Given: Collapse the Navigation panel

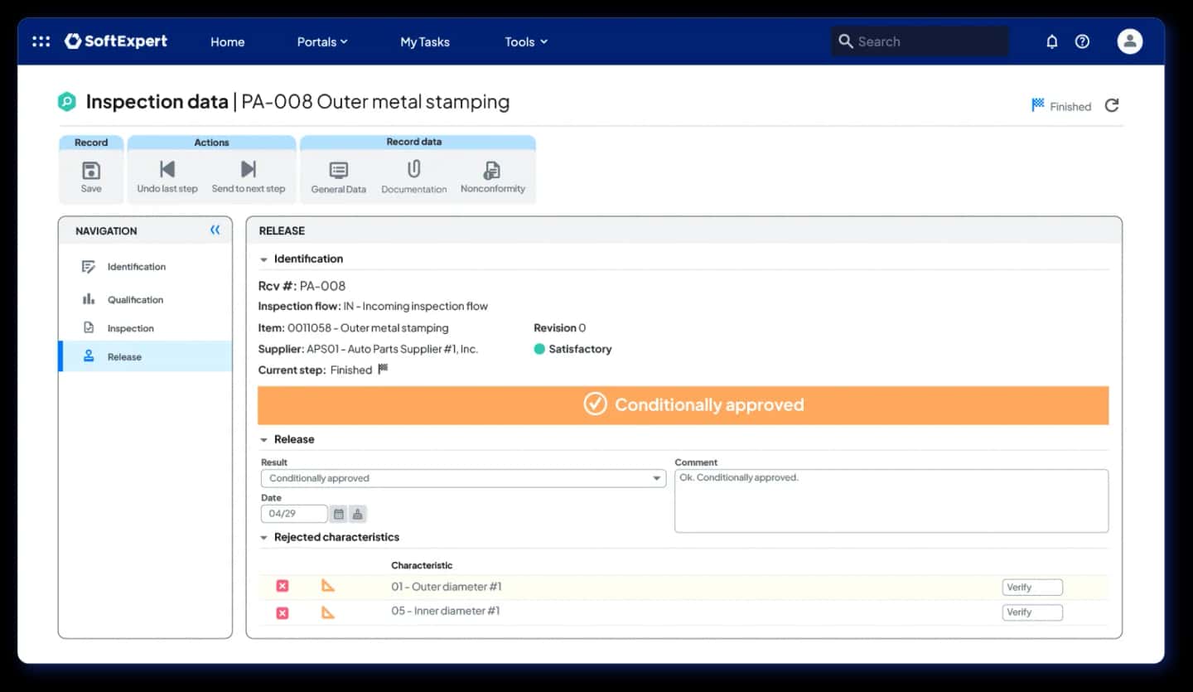Looking at the screenshot, I should 215,230.
